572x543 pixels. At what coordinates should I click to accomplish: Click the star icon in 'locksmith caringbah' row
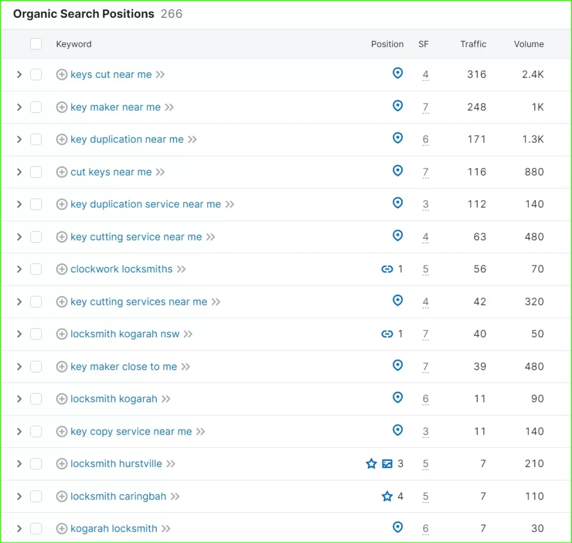click(387, 496)
